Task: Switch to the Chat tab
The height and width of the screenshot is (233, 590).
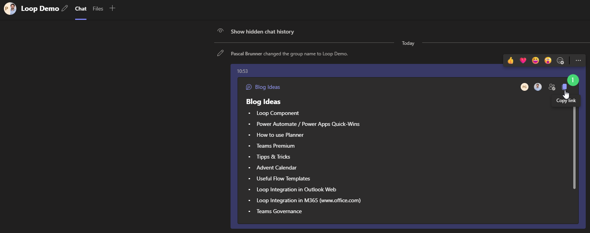Action: tap(81, 9)
